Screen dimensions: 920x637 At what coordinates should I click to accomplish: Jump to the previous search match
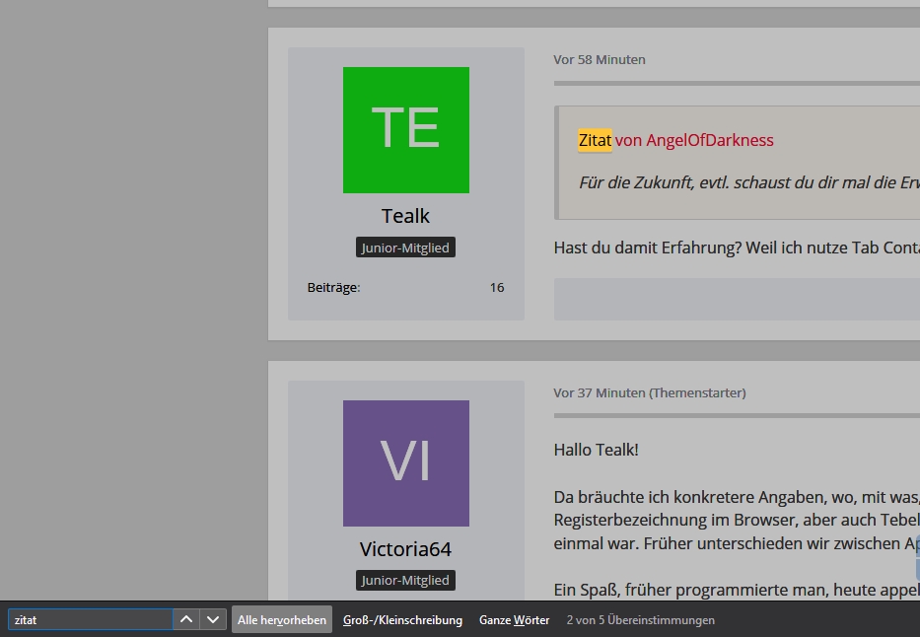click(x=185, y=619)
